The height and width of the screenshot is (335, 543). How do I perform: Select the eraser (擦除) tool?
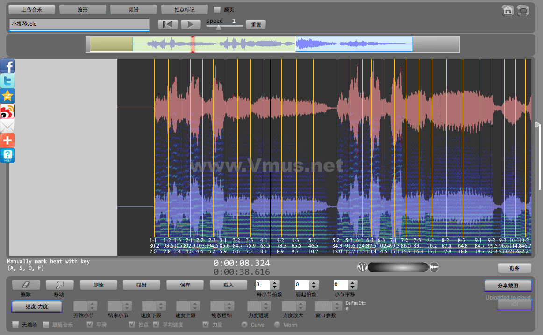tap(26, 285)
